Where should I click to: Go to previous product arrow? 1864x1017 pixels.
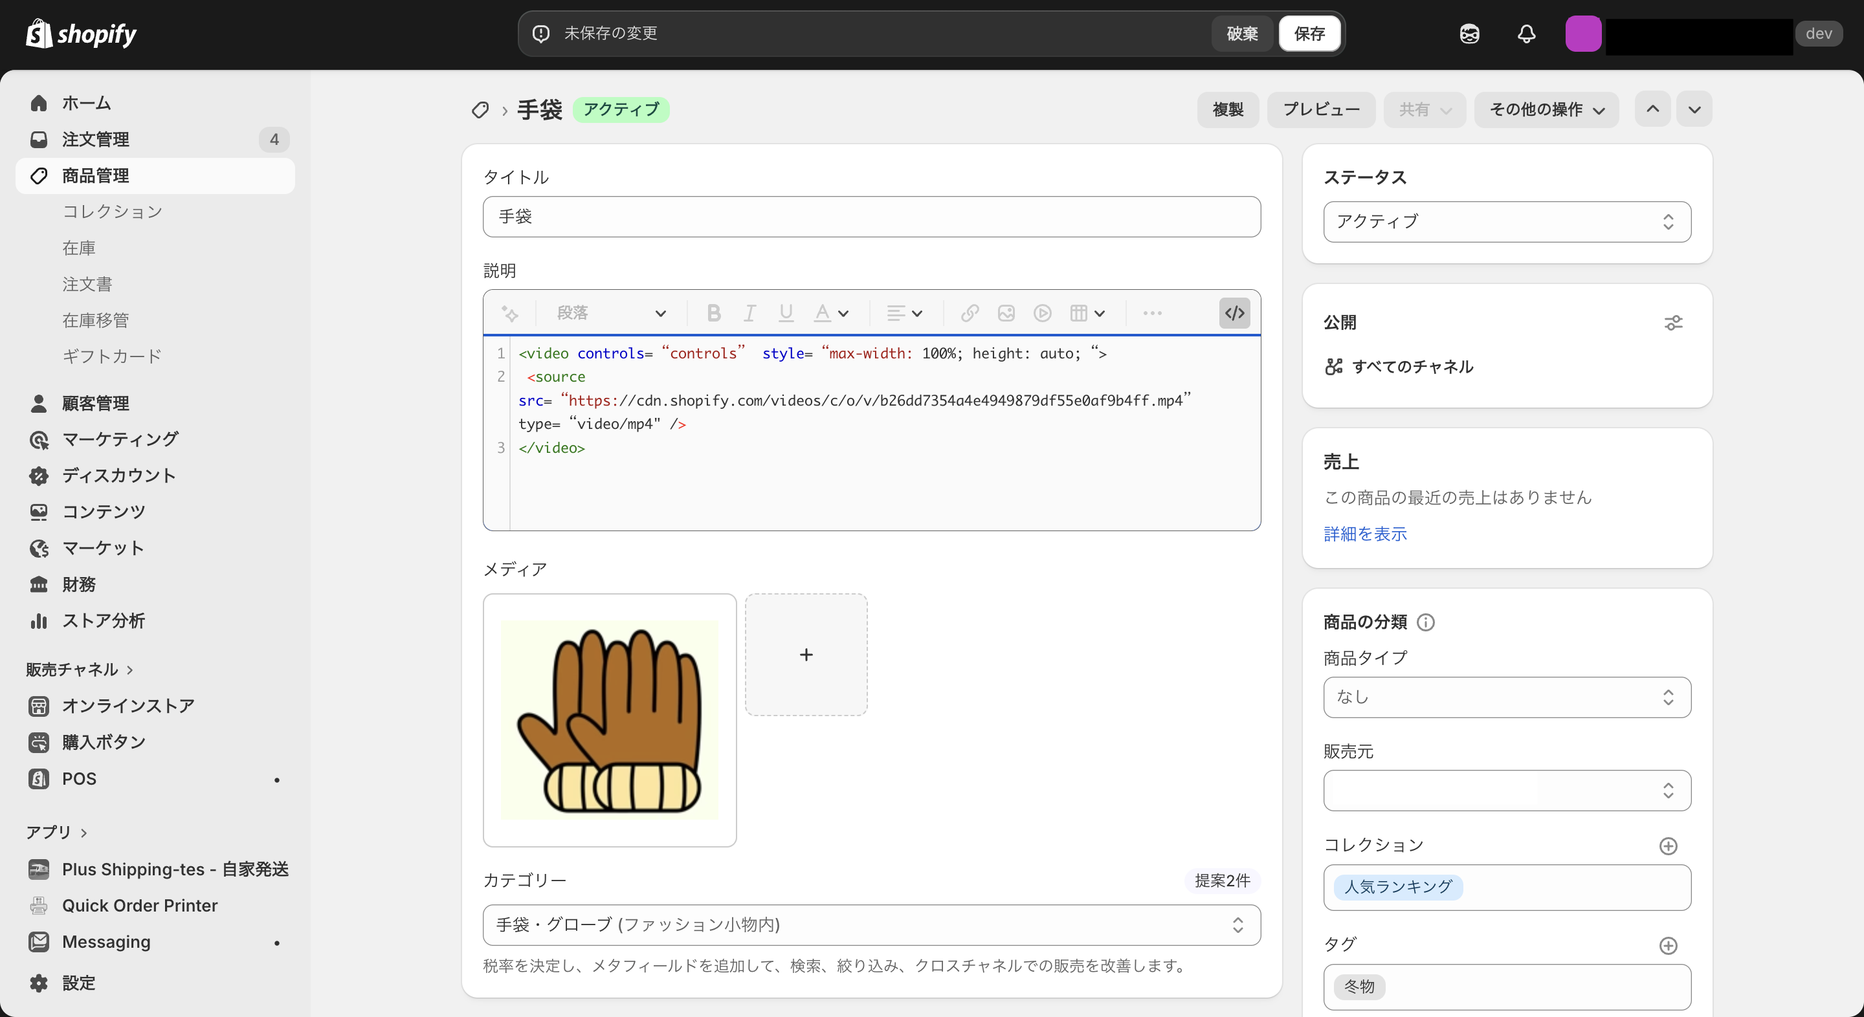click(1653, 109)
